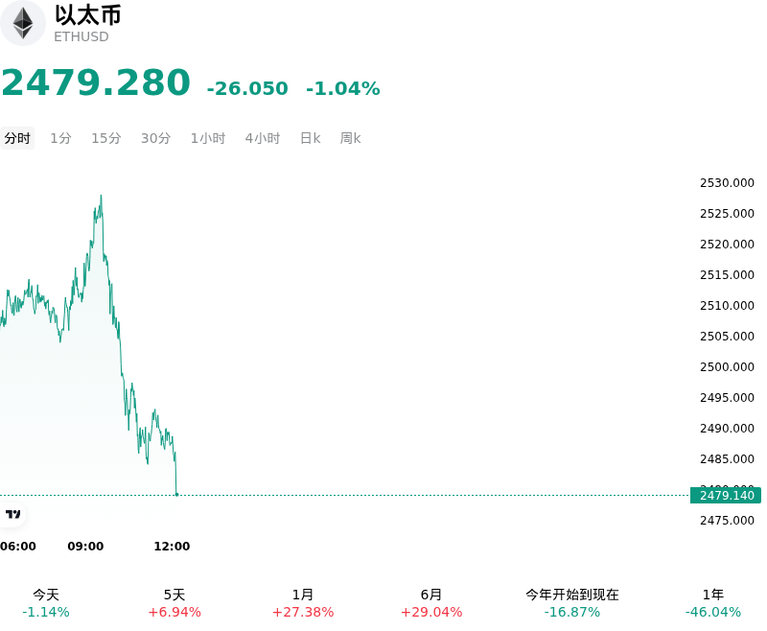This screenshot has height=631, width=767.
Task: Click the 2479.140 current price label
Action: click(x=726, y=495)
